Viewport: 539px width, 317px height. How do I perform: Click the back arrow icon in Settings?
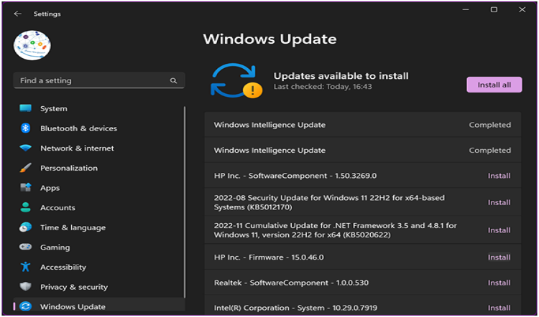pyautogui.click(x=17, y=14)
